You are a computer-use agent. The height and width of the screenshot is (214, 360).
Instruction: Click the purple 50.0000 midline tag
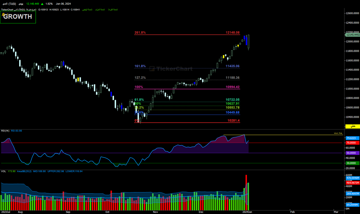pyautogui.click(x=352, y=153)
